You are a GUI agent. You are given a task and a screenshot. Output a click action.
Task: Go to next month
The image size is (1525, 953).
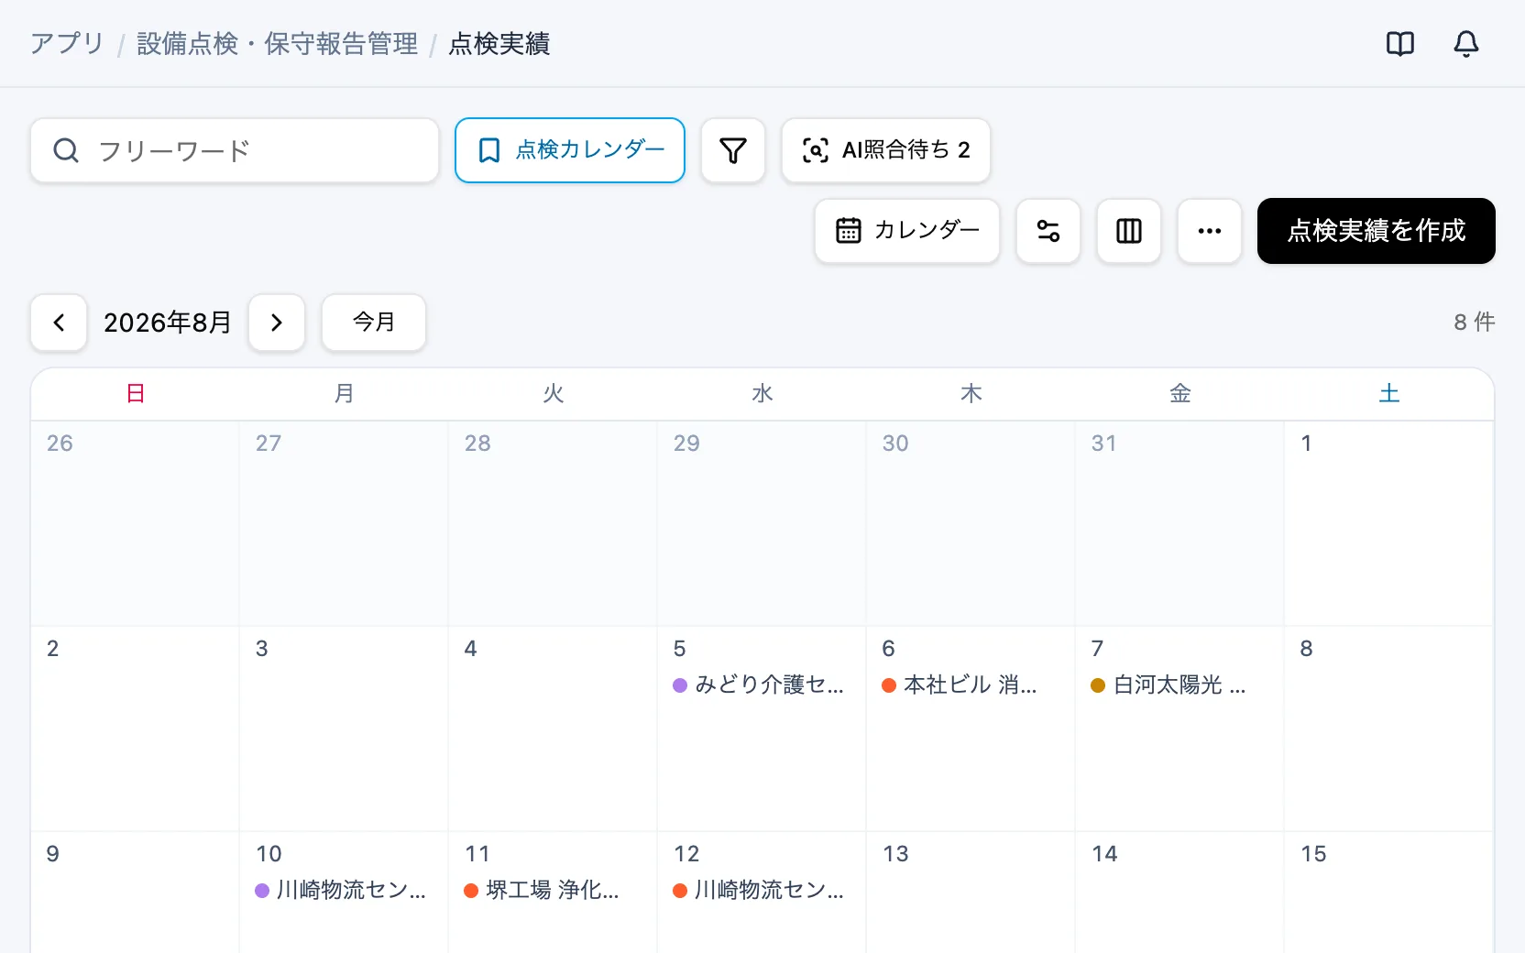point(277,323)
